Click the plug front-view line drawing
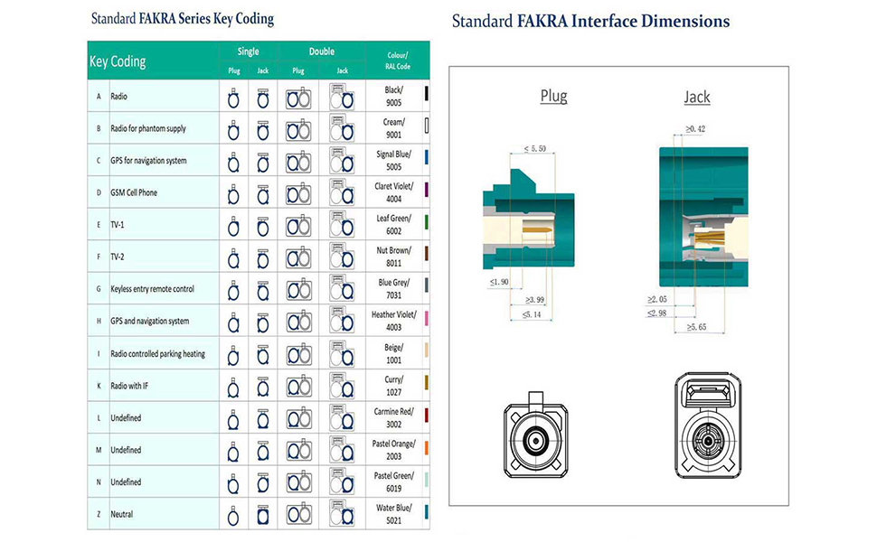 [536, 435]
